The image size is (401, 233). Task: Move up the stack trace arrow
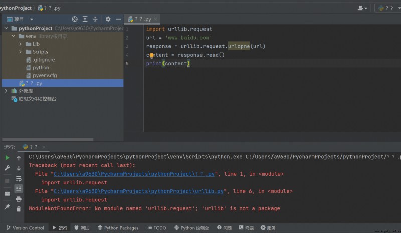pyautogui.click(x=19, y=158)
